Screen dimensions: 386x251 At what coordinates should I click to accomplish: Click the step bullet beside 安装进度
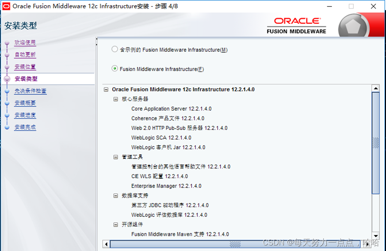(x=7, y=115)
